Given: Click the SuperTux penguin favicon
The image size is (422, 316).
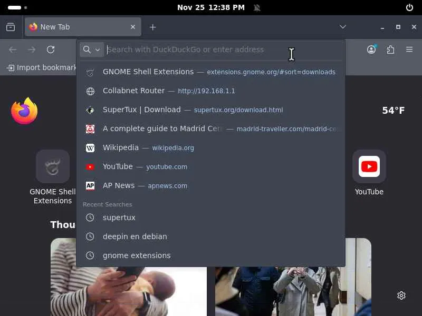Looking at the screenshot, I should click(x=90, y=110).
